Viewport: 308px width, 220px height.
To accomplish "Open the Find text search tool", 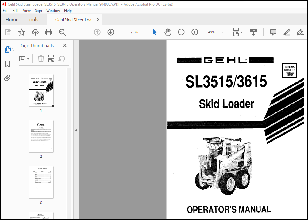I will (62, 32).
